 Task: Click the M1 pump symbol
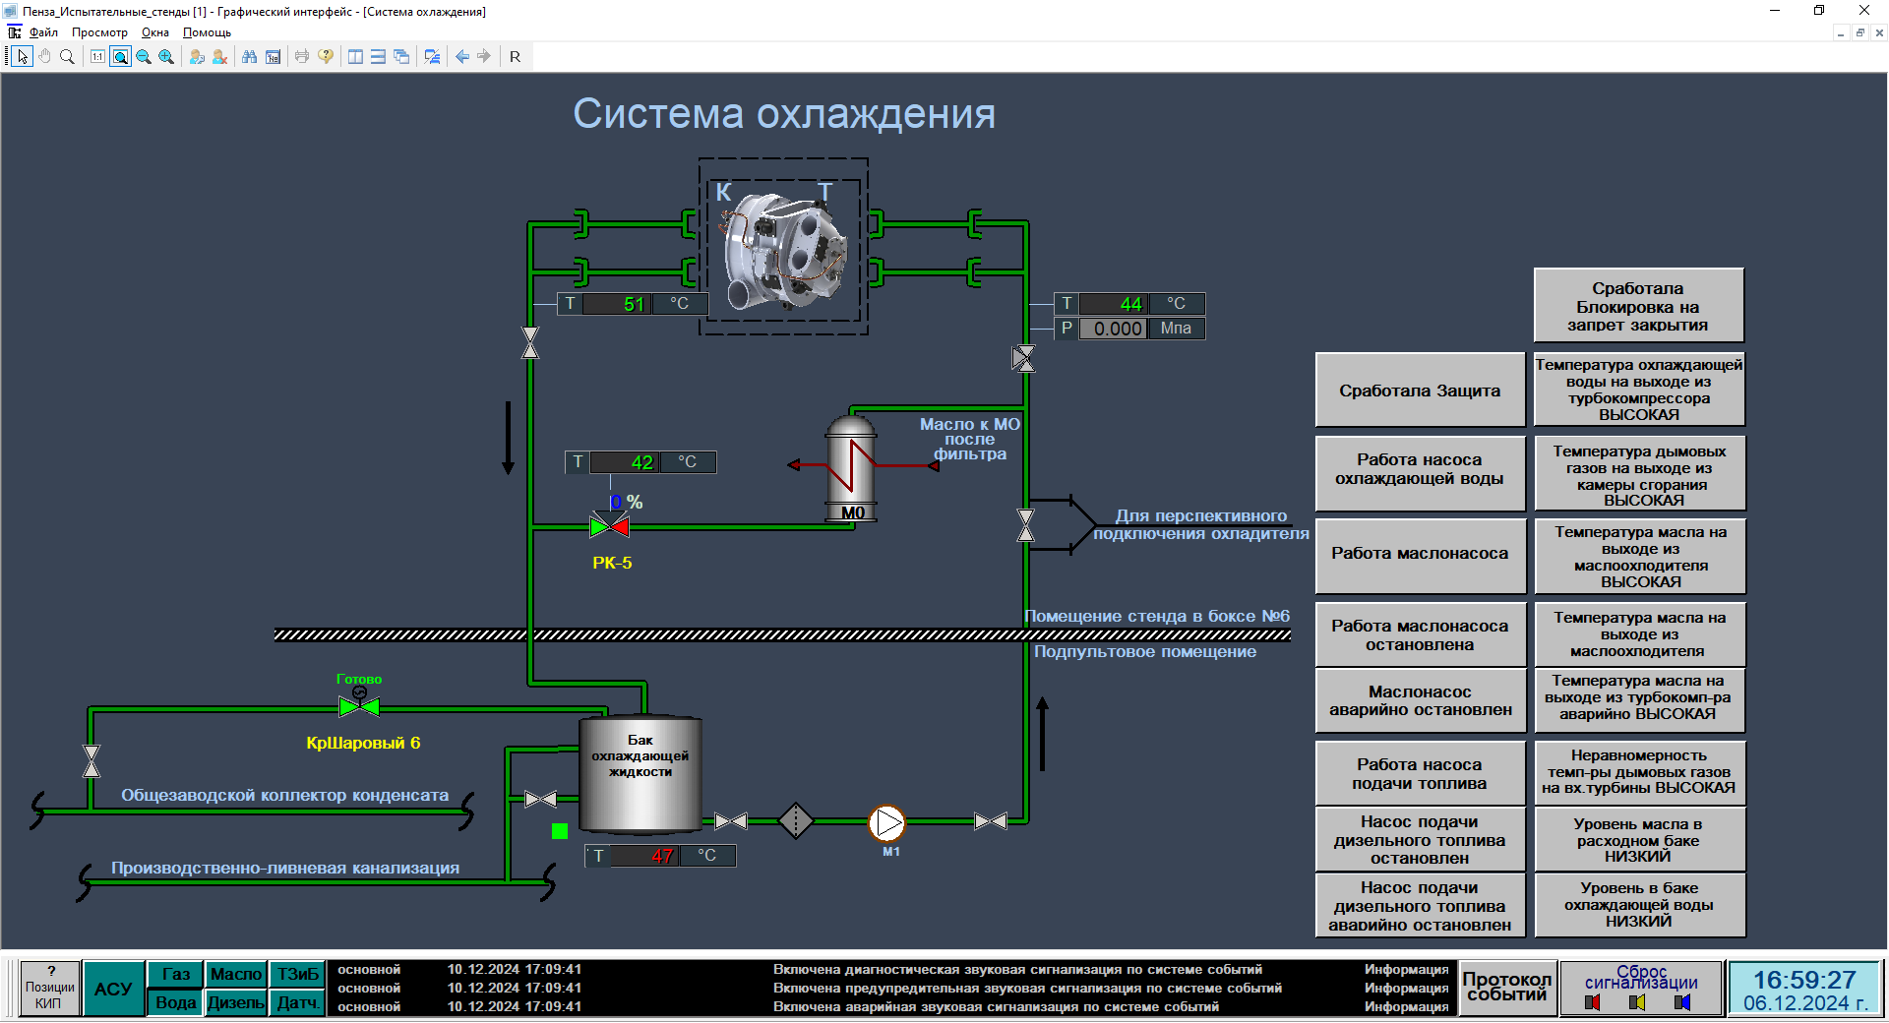pos(886,823)
